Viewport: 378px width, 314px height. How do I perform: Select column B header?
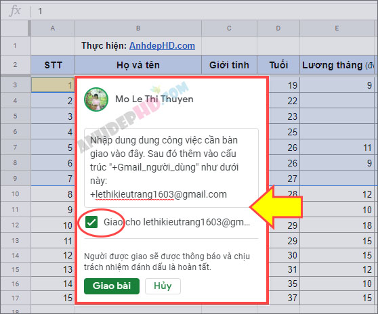(138, 28)
